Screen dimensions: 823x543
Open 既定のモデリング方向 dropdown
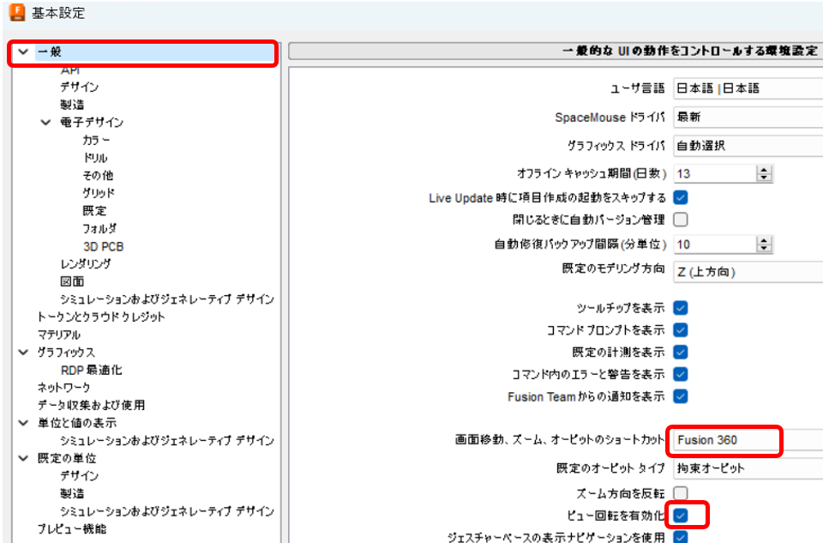tap(748, 272)
